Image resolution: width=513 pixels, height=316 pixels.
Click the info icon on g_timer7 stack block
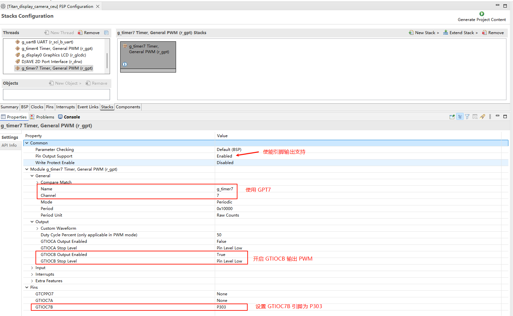pos(125,64)
